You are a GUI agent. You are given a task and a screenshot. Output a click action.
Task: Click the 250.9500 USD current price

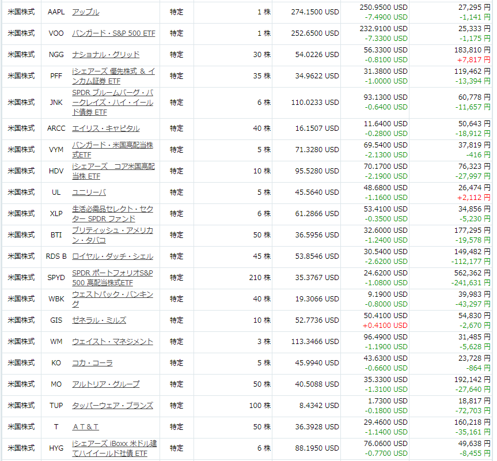point(384,7)
